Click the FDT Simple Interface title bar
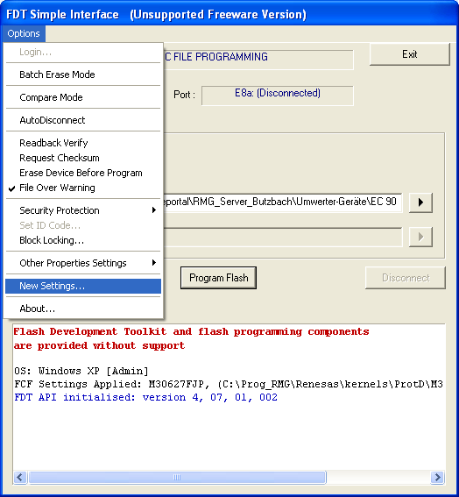Image resolution: width=459 pixels, height=497 pixels. click(229, 14)
